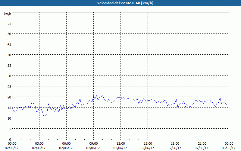Click the 06:00 time axis label
This screenshot has height=151, width=241.
66,144
